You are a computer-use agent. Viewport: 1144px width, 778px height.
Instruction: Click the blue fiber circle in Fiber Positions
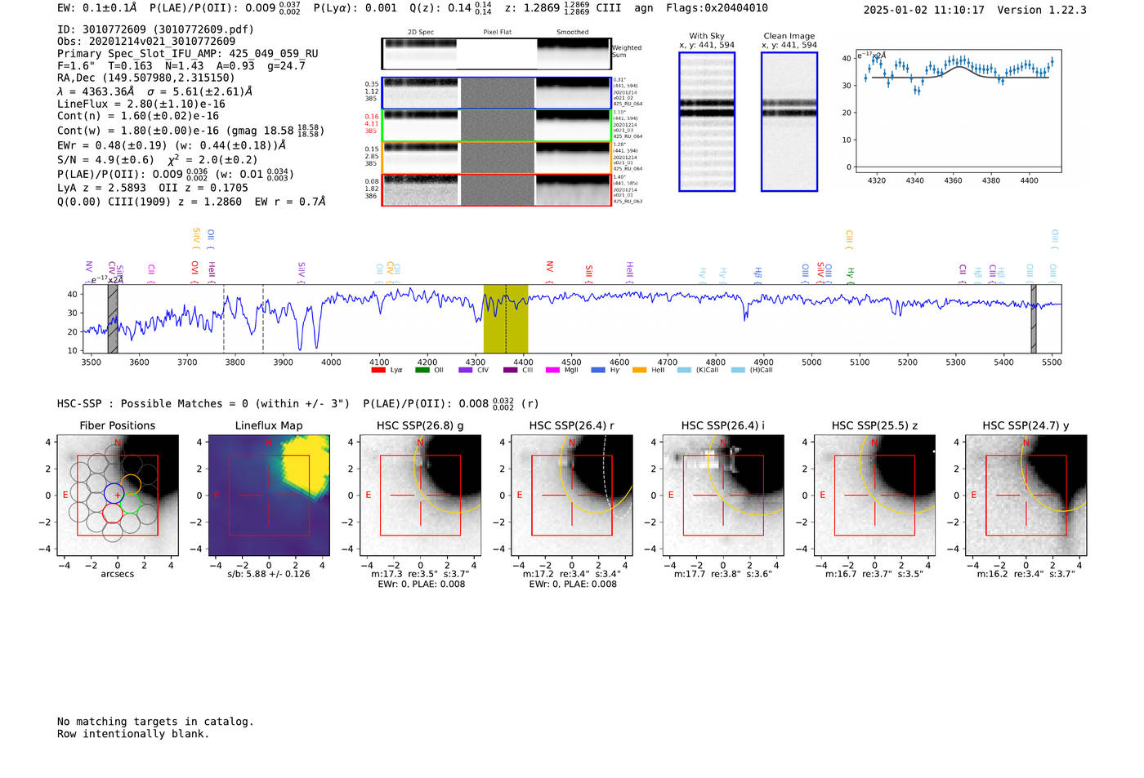[x=114, y=493]
